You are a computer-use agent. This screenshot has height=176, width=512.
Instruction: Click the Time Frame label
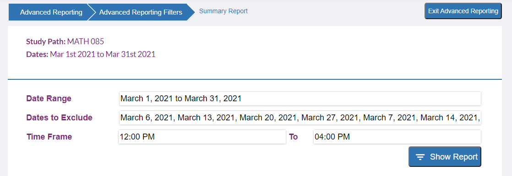point(49,137)
